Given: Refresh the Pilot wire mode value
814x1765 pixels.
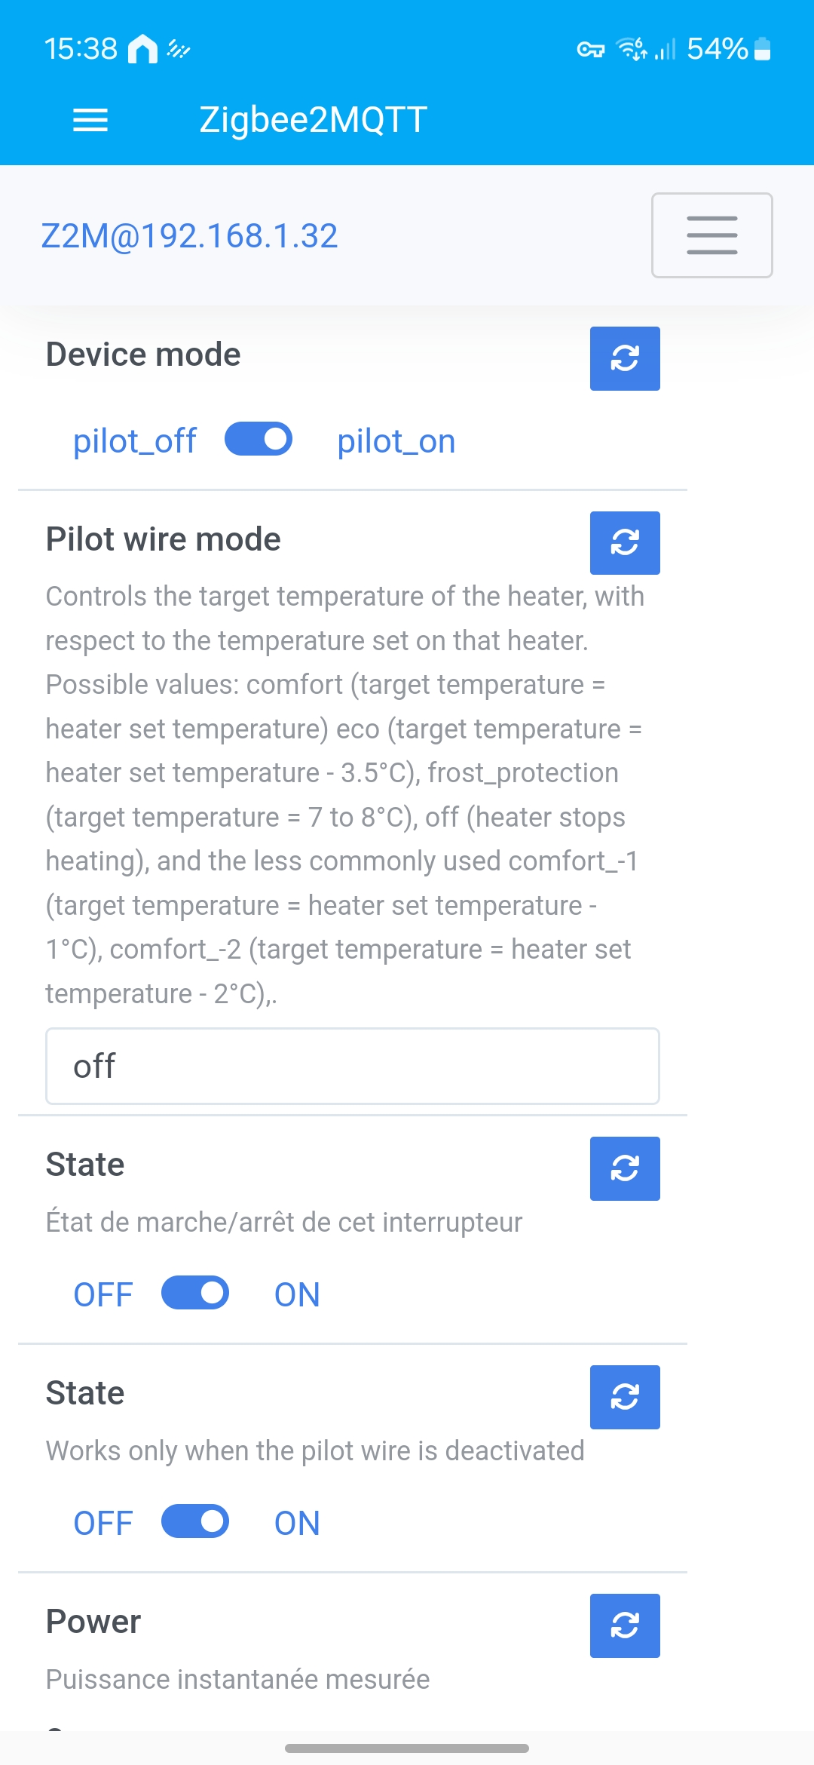Looking at the screenshot, I should (625, 543).
